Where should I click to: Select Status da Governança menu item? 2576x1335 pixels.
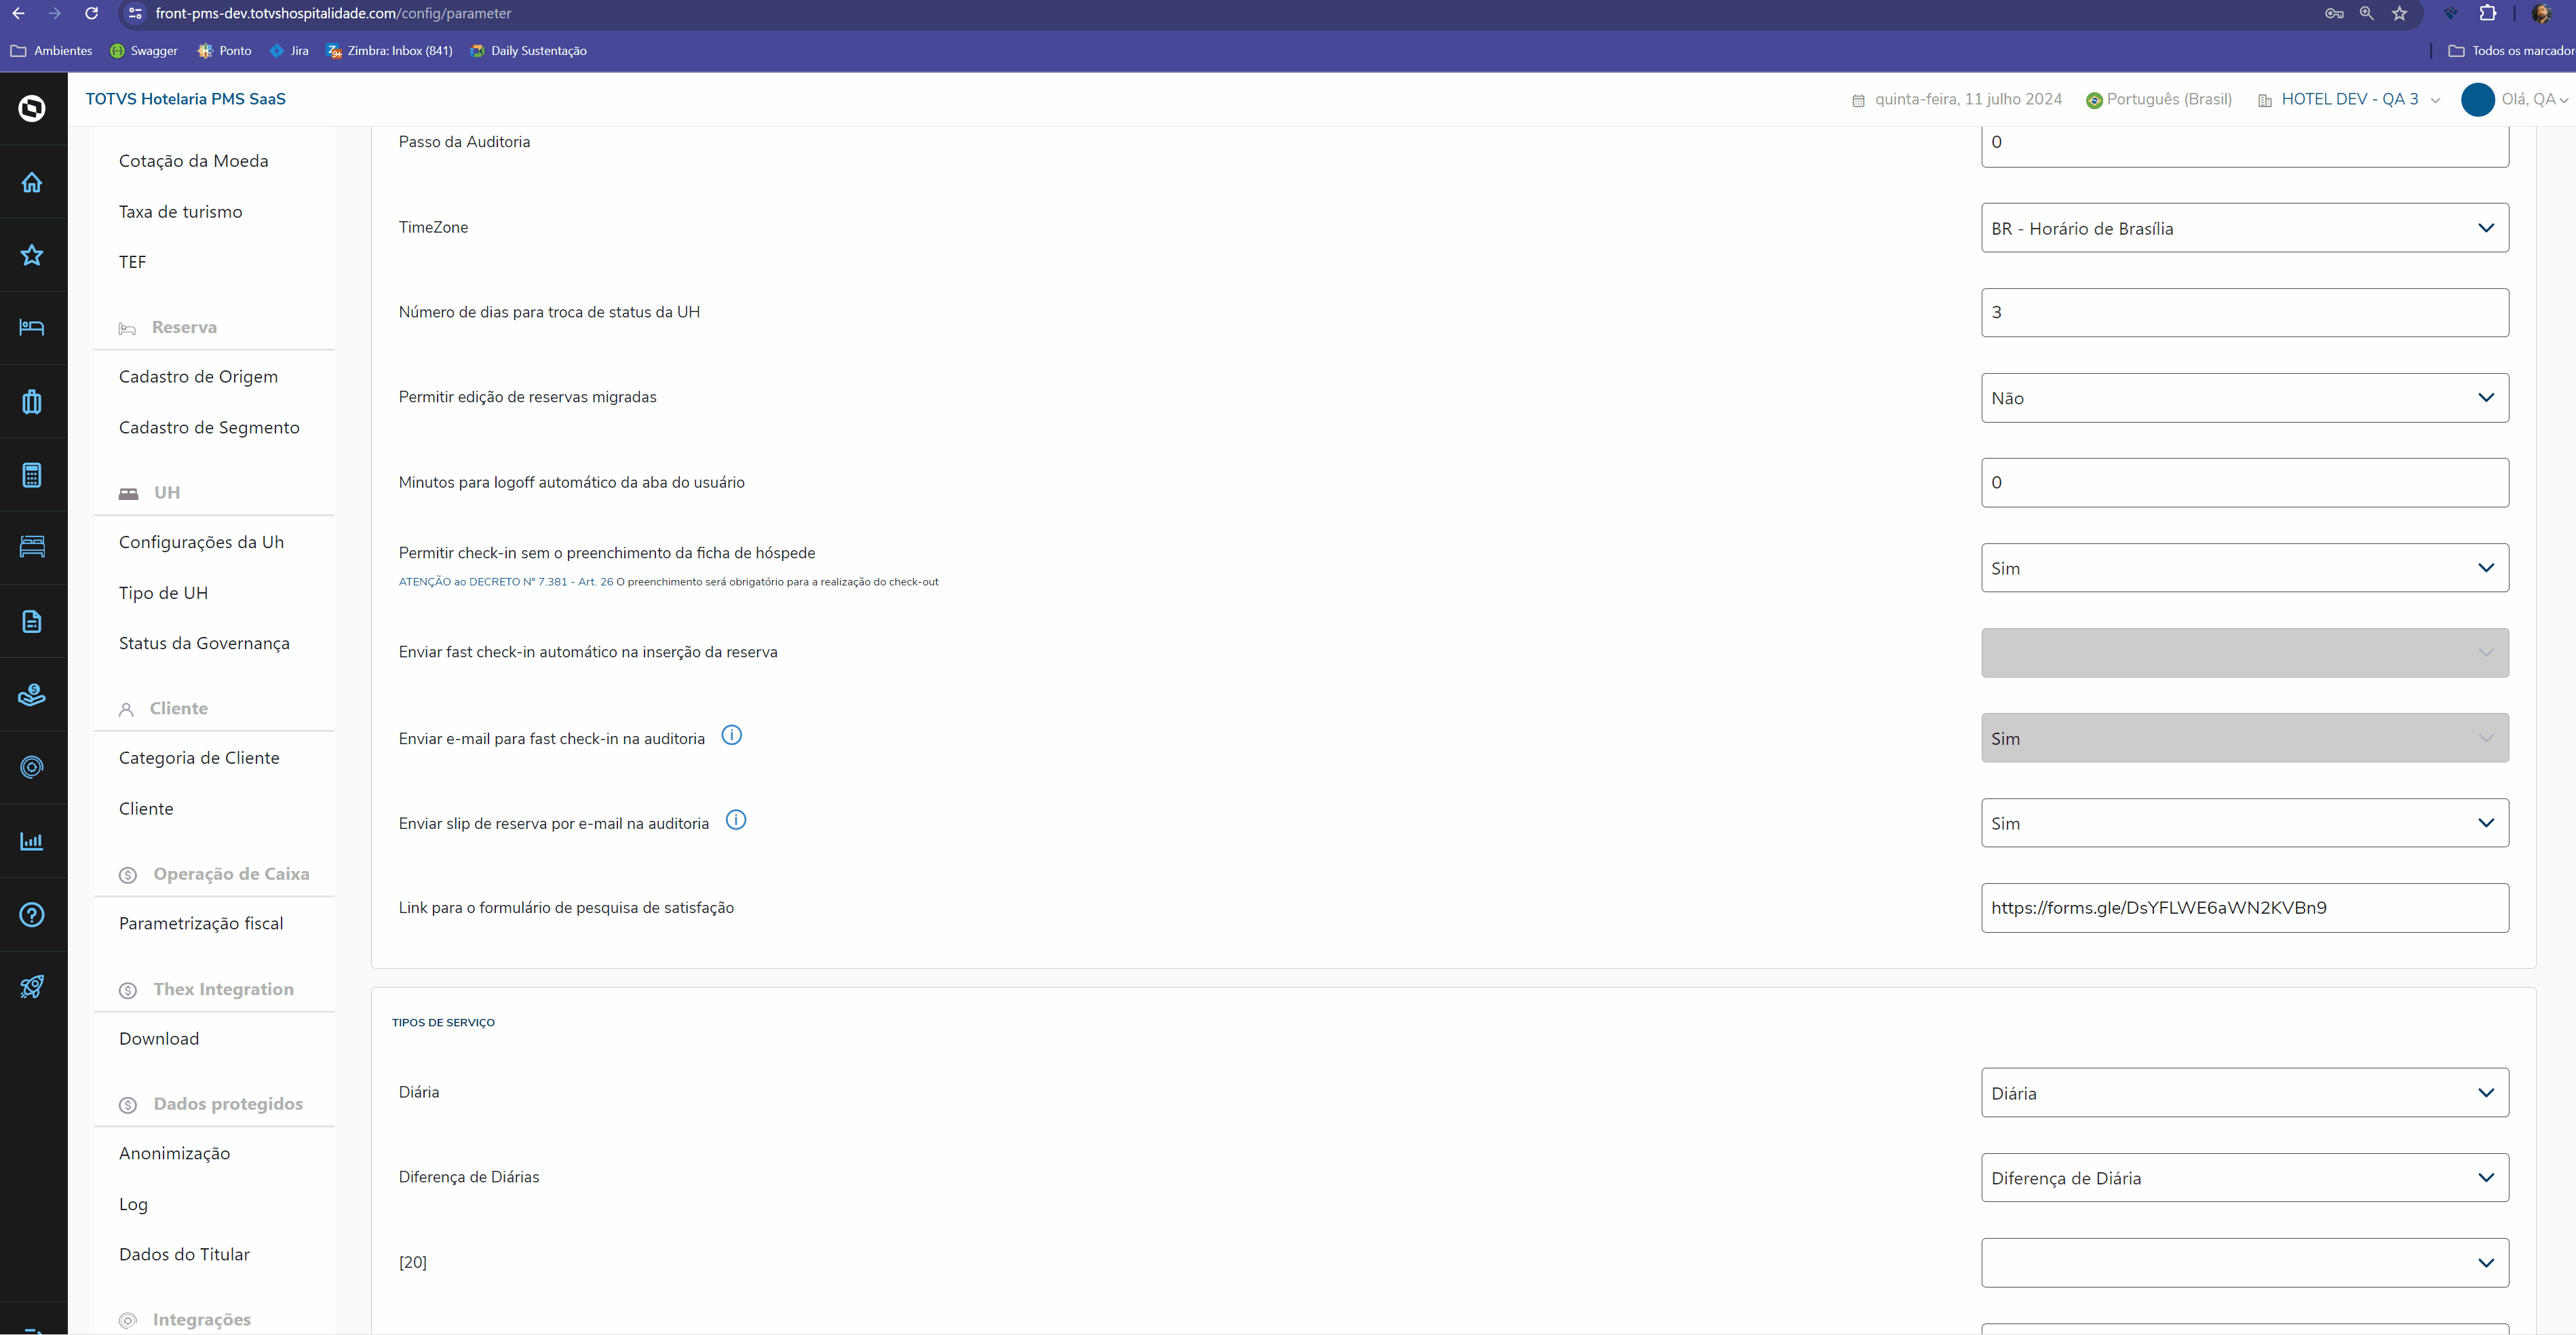click(204, 643)
